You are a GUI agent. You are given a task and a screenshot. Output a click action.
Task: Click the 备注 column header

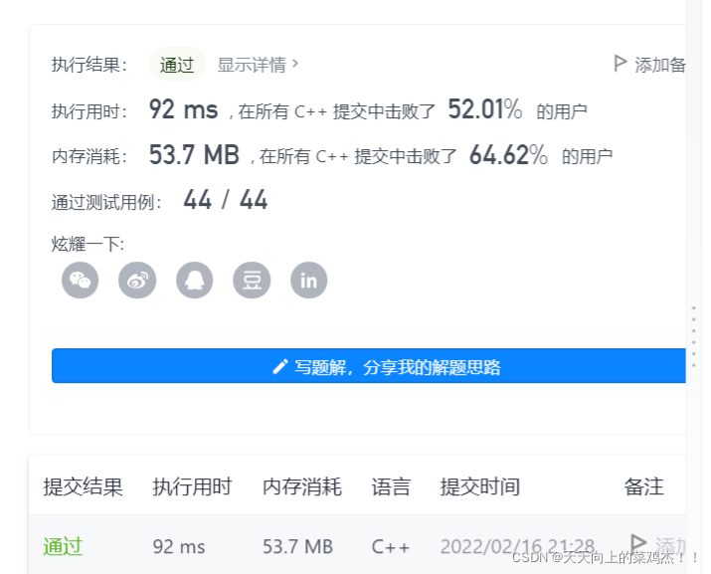tap(644, 486)
